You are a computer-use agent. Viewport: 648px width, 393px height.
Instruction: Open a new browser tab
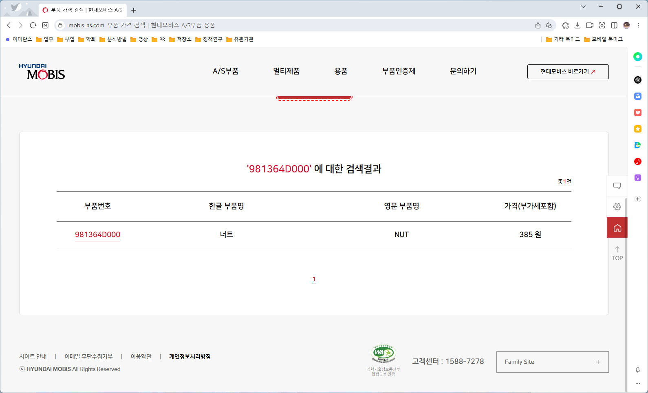click(x=134, y=10)
